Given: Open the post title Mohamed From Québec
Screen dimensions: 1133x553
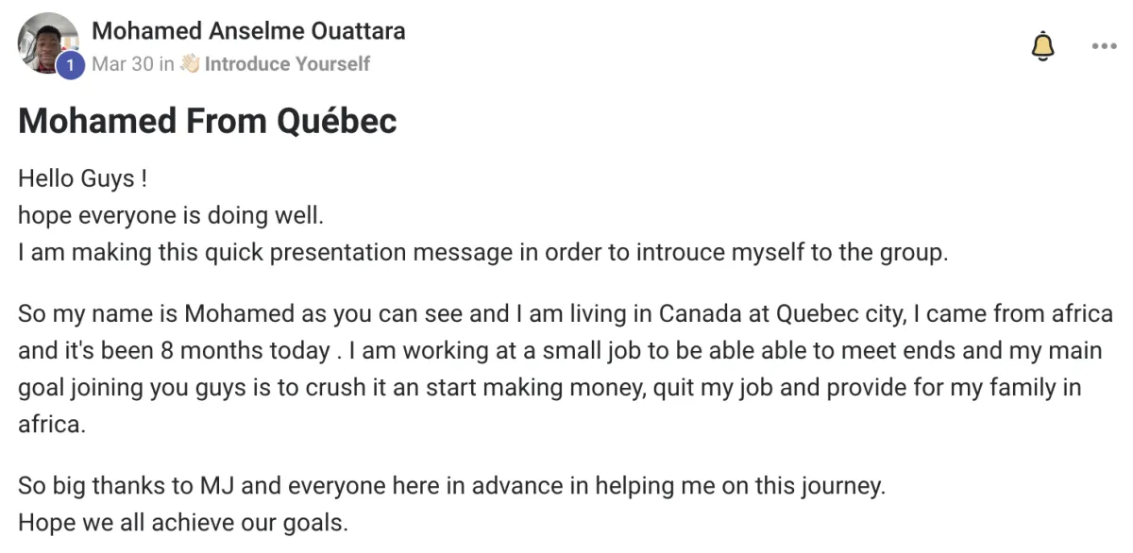Looking at the screenshot, I should 208,121.
